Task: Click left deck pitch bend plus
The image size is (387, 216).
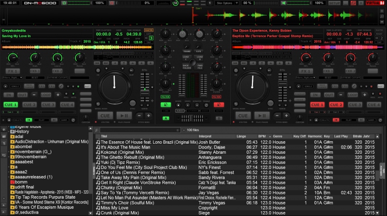Action: pyautogui.click(x=149, y=116)
